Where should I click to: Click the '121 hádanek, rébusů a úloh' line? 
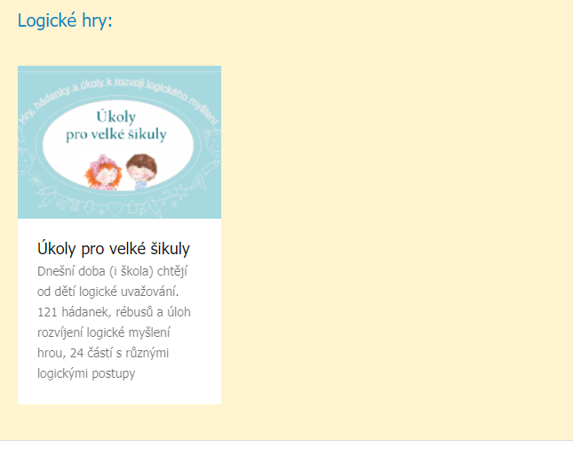pos(114,312)
